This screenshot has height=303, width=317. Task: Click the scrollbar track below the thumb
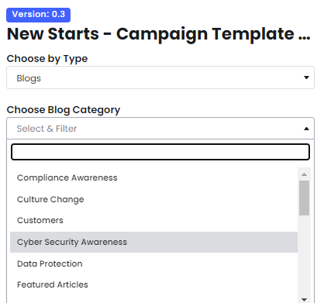[304, 255]
